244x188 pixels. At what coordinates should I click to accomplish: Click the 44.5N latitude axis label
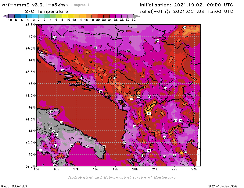pyautogui.click(x=30, y=48)
